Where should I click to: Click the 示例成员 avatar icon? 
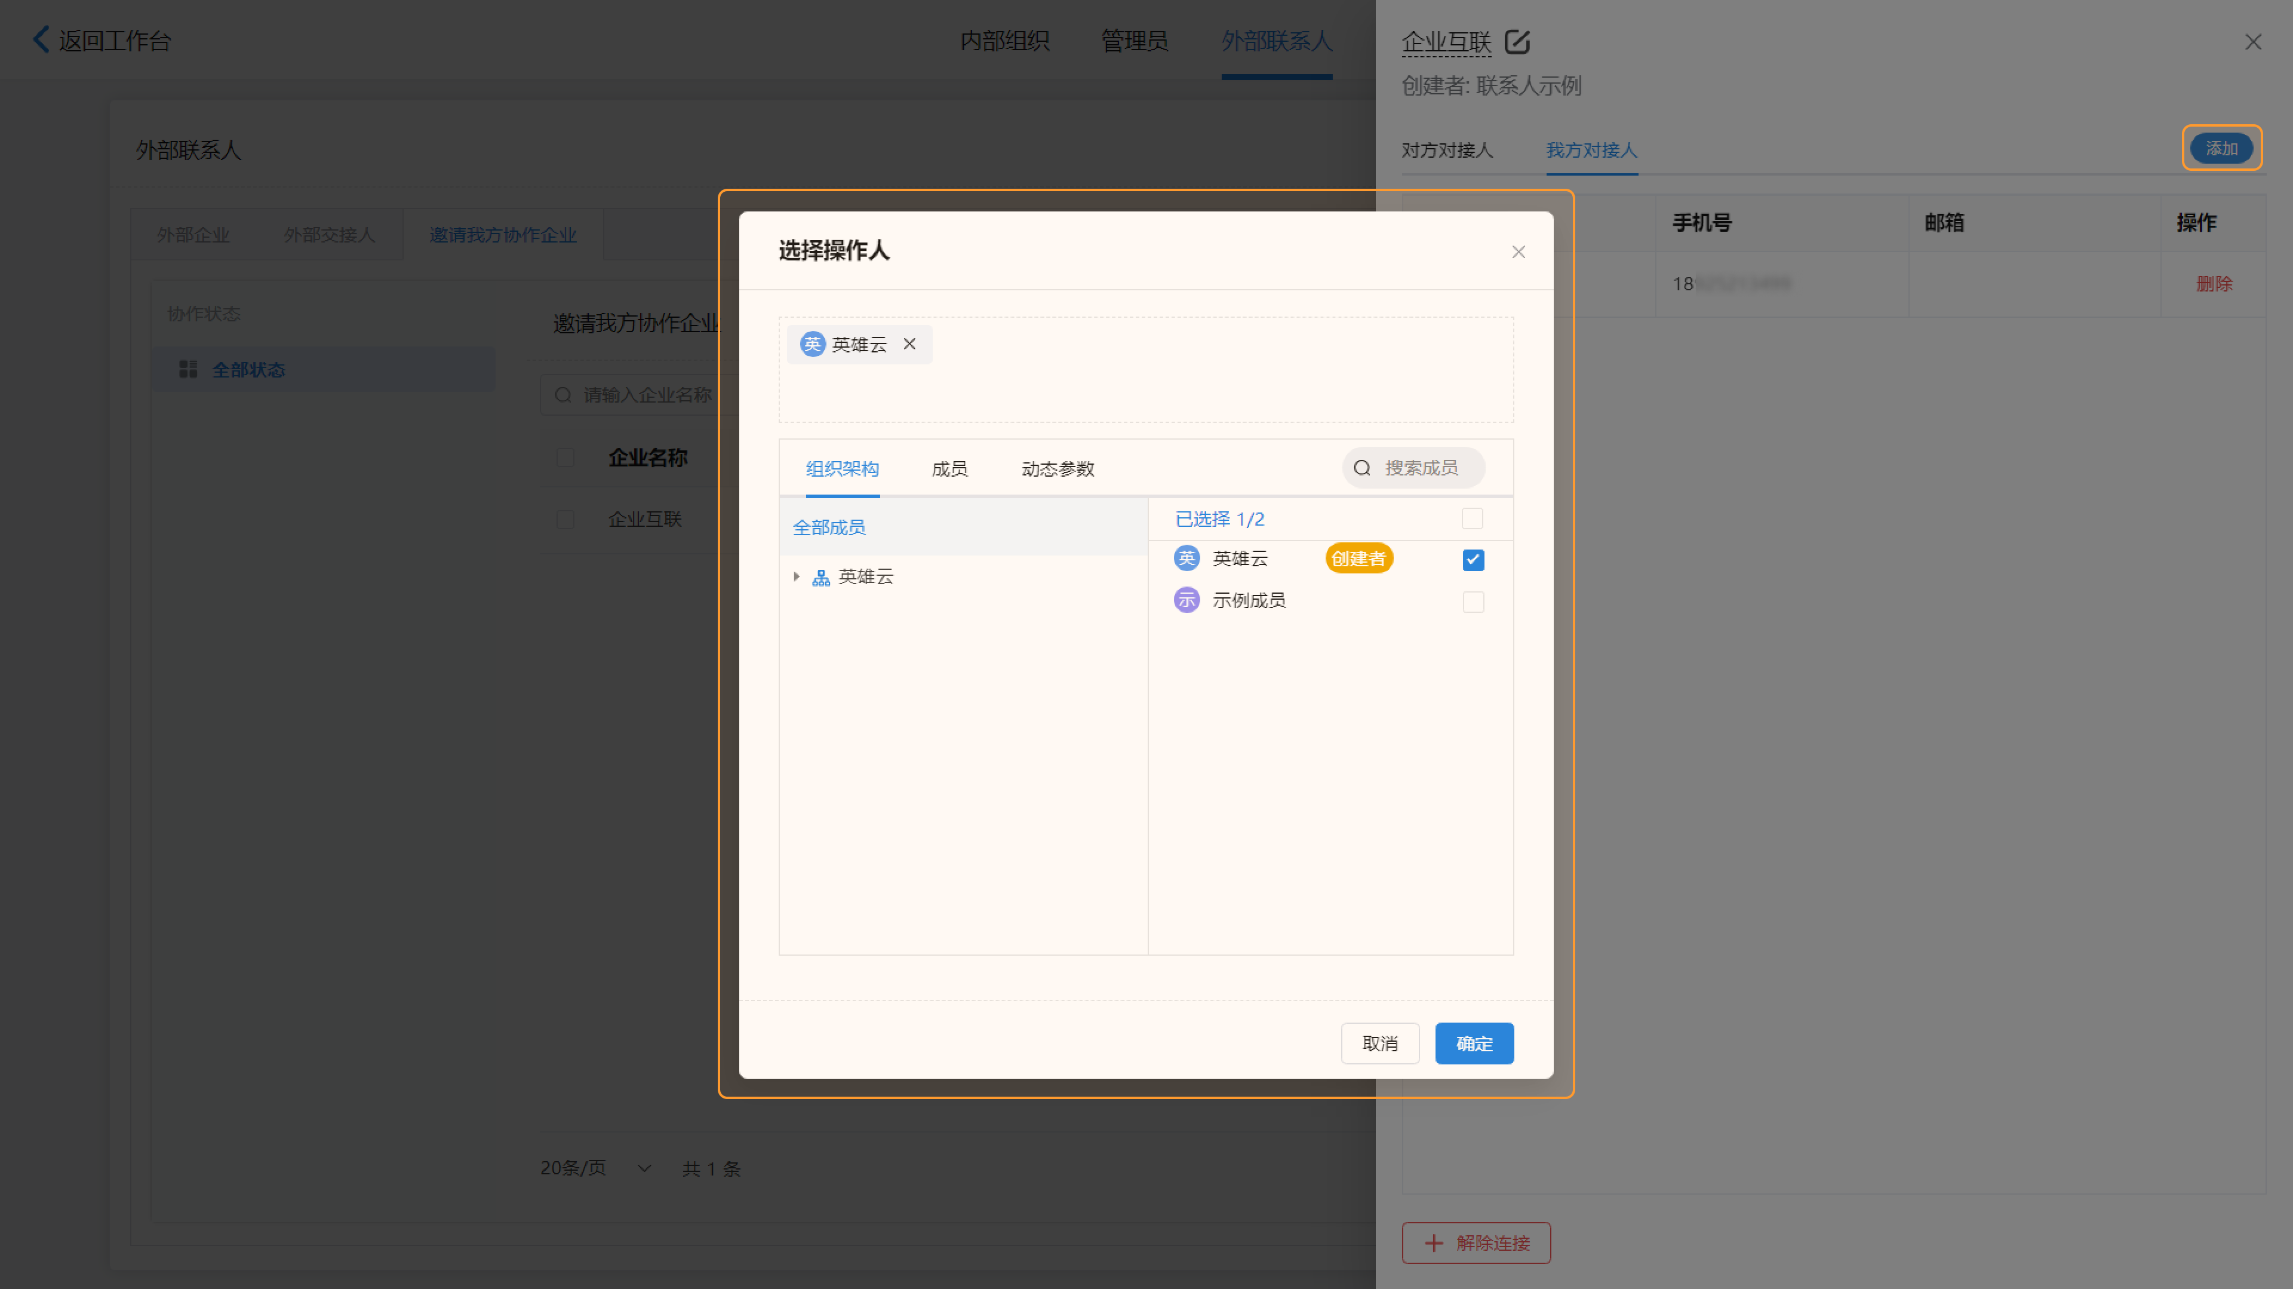point(1187,600)
